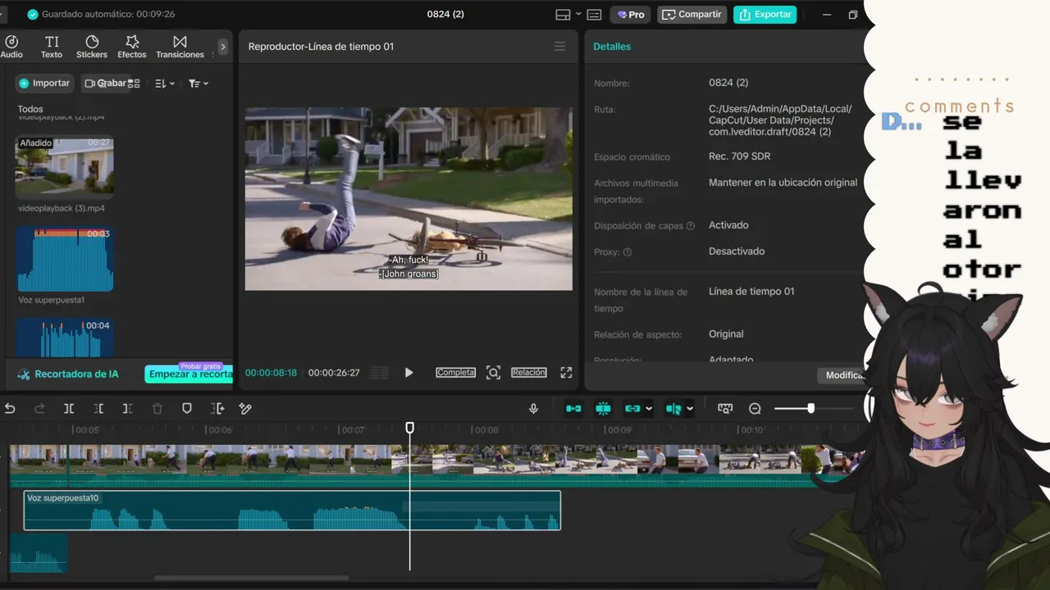Open the Recortadora de IA tool
The width and height of the screenshot is (1050, 590).
(68, 374)
